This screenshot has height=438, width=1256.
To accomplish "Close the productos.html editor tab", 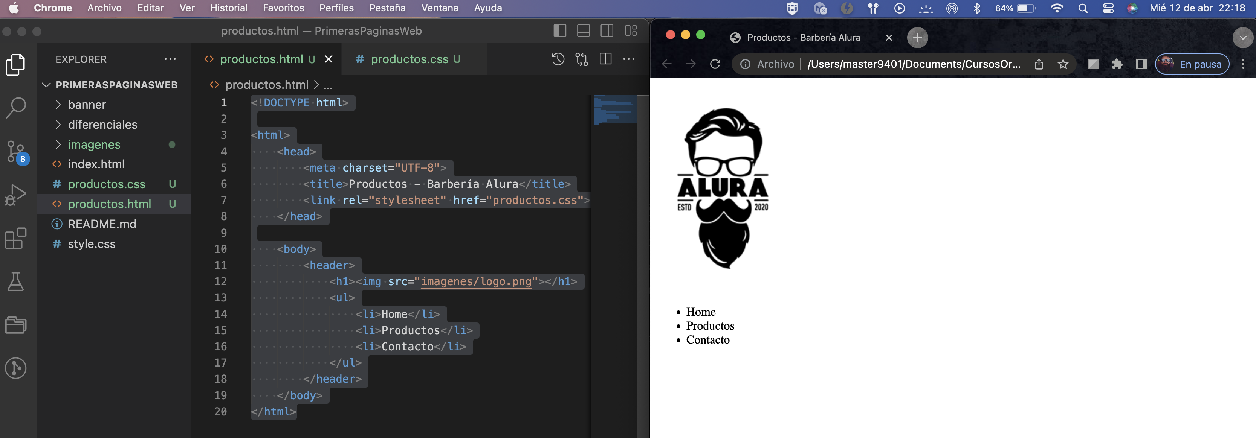I will click(329, 59).
